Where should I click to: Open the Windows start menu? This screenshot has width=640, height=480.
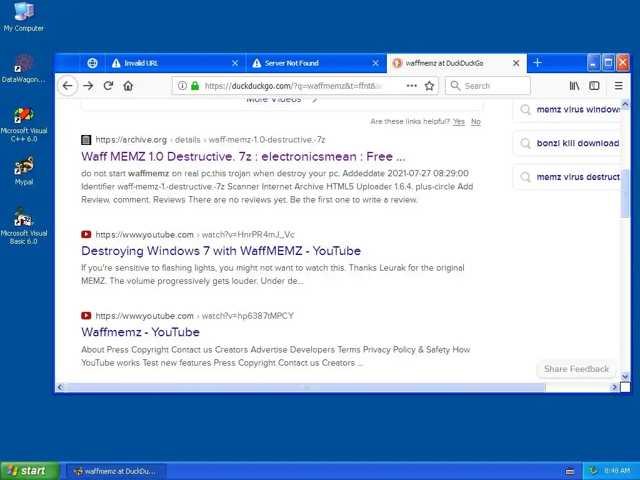(30, 471)
